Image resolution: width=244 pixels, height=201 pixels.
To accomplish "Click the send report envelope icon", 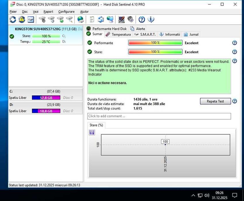I will tap(101, 20).
